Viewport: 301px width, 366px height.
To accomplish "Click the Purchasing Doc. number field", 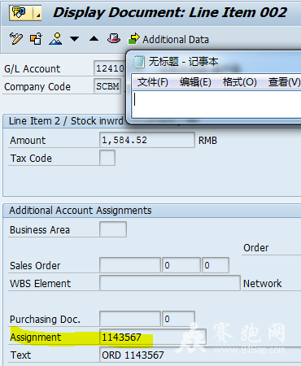I will pos(130,319).
